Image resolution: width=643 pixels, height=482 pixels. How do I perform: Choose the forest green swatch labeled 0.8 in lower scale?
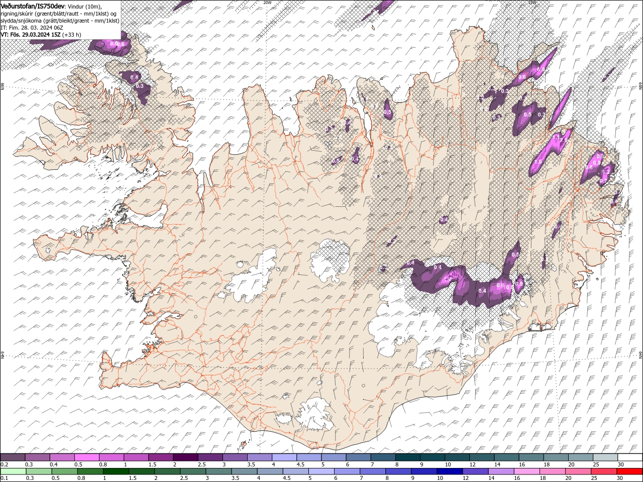(90, 471)
